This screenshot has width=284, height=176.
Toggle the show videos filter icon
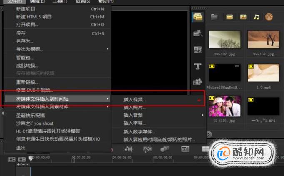[229, 17]
